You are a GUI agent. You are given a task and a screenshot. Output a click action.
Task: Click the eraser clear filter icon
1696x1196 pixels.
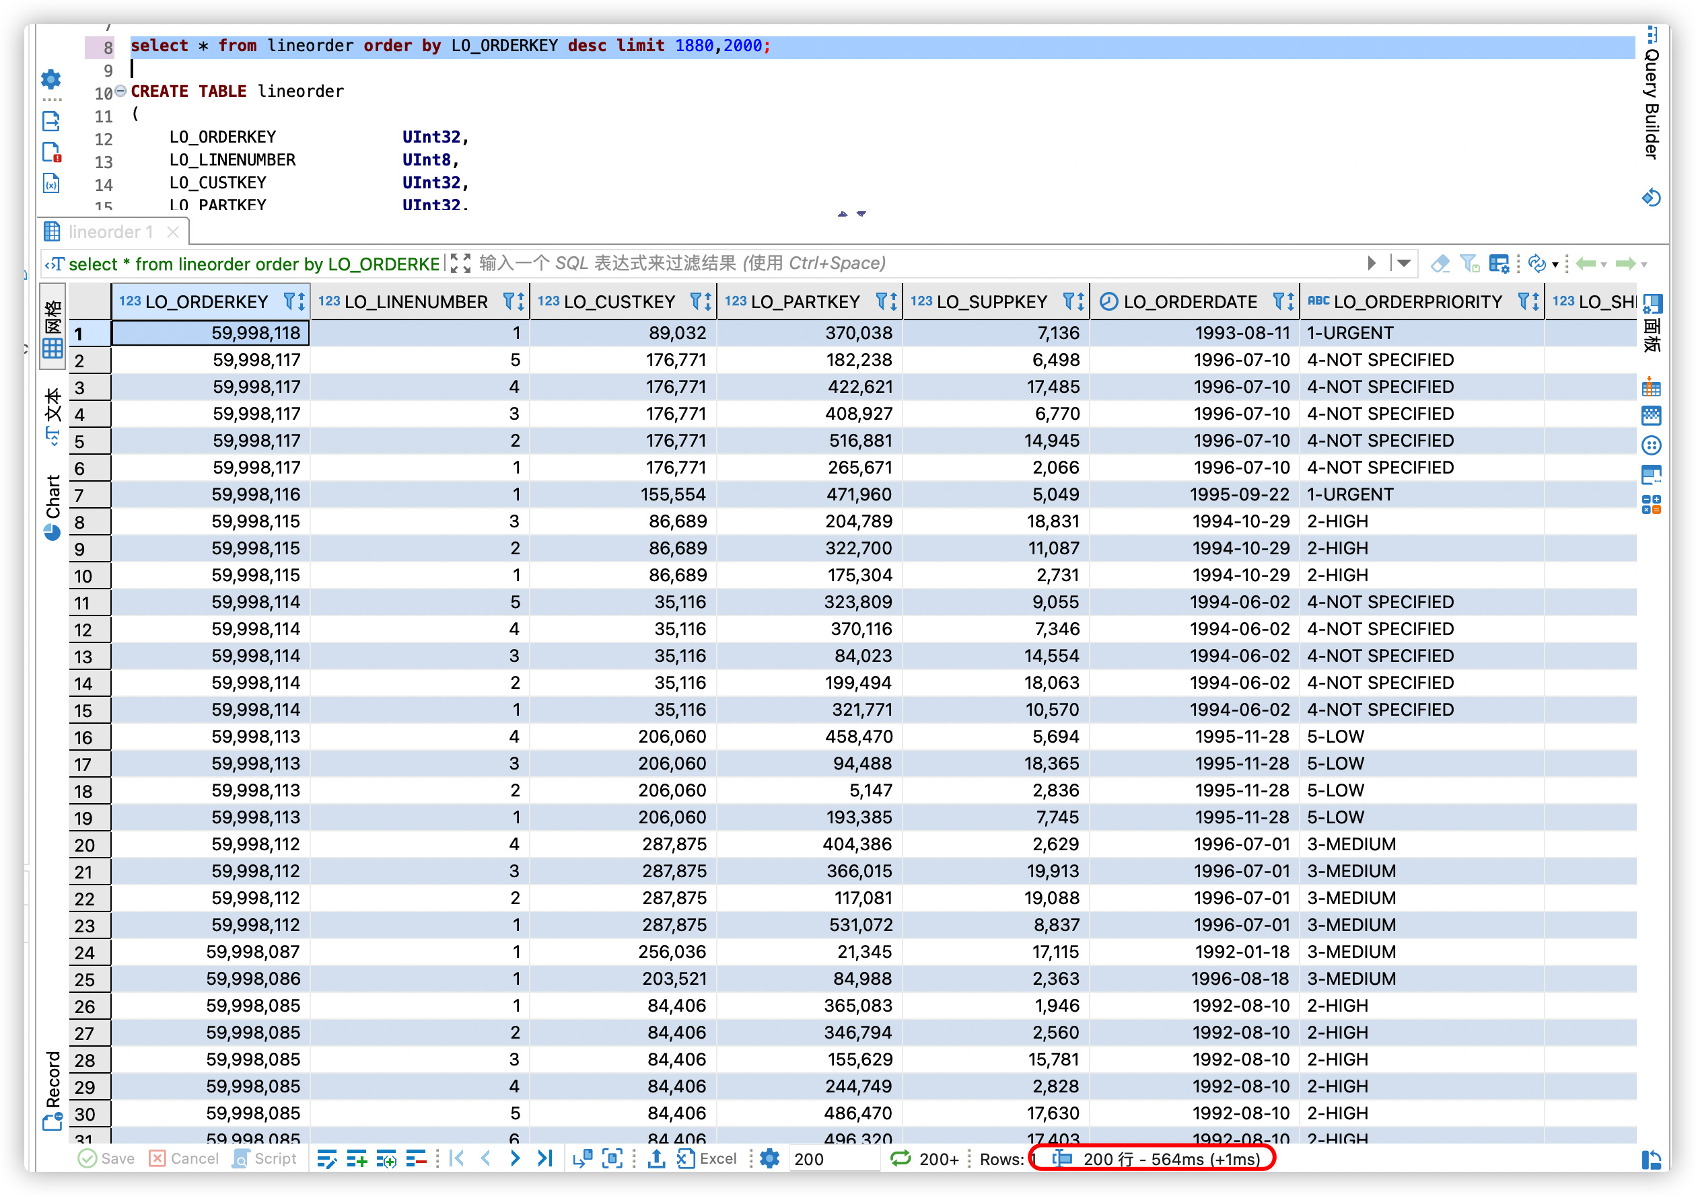(x=1440, y=264)
